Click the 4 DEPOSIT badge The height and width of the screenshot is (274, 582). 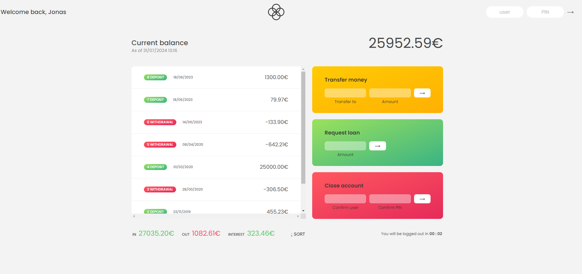point(155,167)
